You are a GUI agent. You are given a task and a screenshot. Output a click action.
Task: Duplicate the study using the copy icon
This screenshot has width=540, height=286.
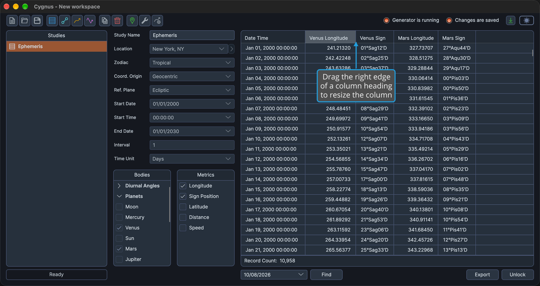105,21
